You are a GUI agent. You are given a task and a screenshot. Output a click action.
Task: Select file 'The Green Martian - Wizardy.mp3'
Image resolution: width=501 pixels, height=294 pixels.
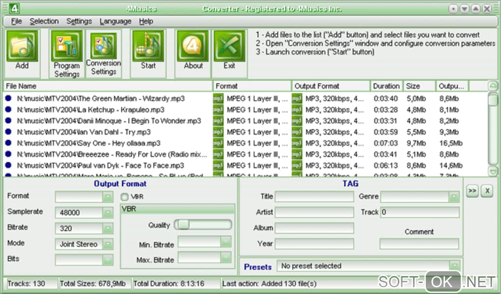pos(101,98)
